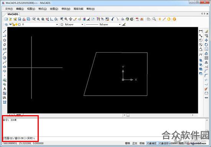Click the layer color square swatch
The height and width of the screenshot is (147, 211).
tap(20, 25)
